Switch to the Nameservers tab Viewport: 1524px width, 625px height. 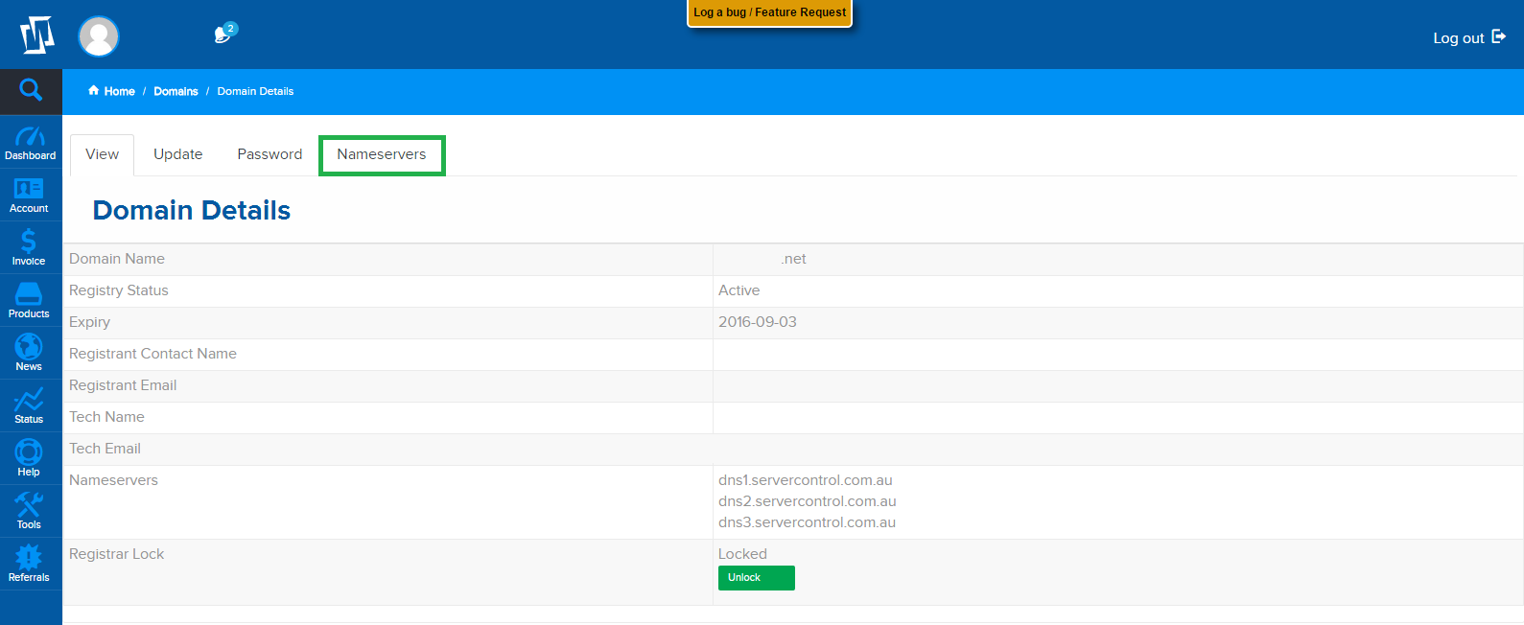pos(382,154)
